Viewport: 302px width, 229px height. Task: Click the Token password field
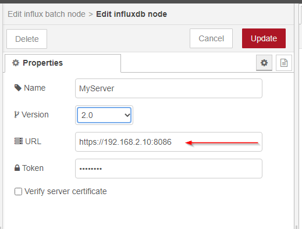point(169,169)
